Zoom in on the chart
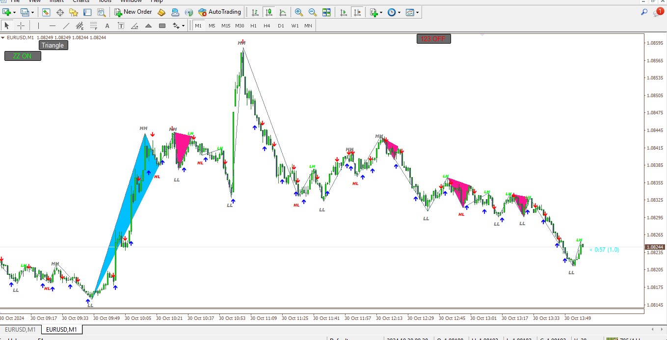 299,12
